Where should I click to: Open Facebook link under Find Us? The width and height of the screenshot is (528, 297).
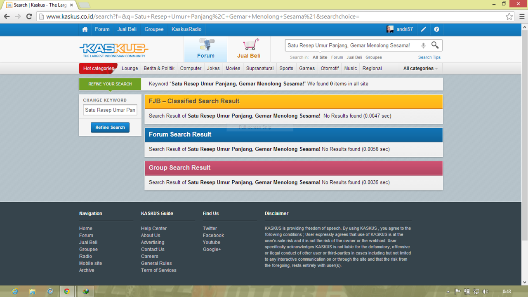[213, 236]
